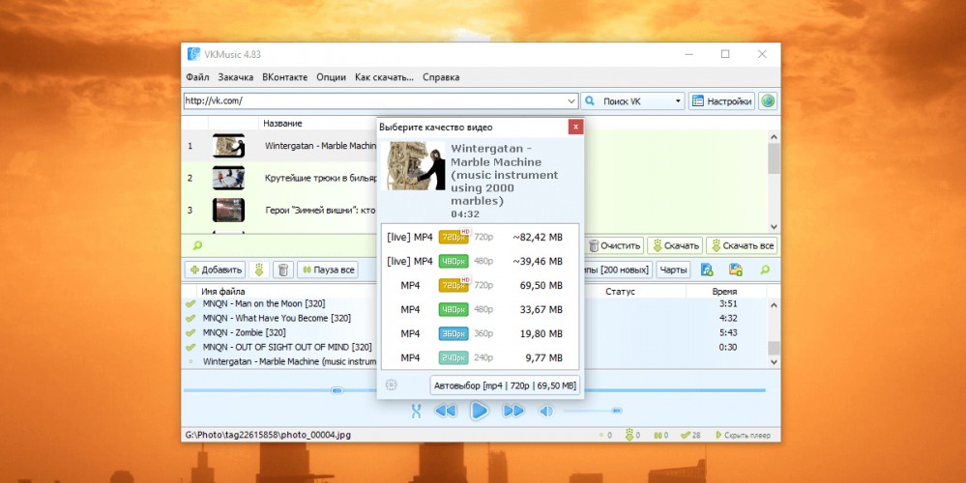Click the Добавить button
The image size is (966, 483).
pos(215,270)
